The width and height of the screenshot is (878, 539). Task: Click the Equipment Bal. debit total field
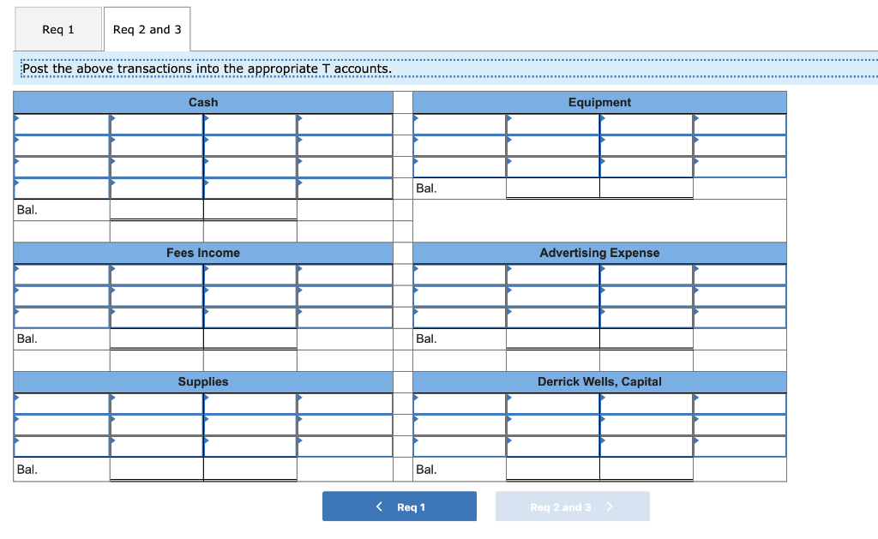(553, 188)
